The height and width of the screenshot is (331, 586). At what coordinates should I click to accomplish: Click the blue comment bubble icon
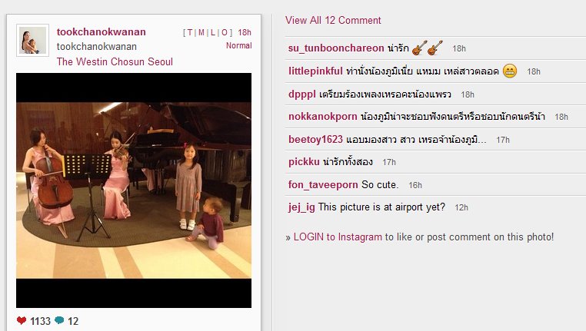59,320
